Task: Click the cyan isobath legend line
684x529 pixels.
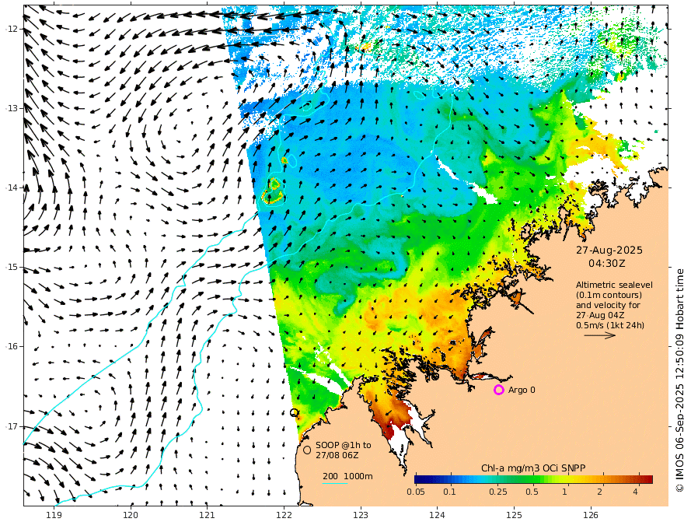Action: click(335, 483)
